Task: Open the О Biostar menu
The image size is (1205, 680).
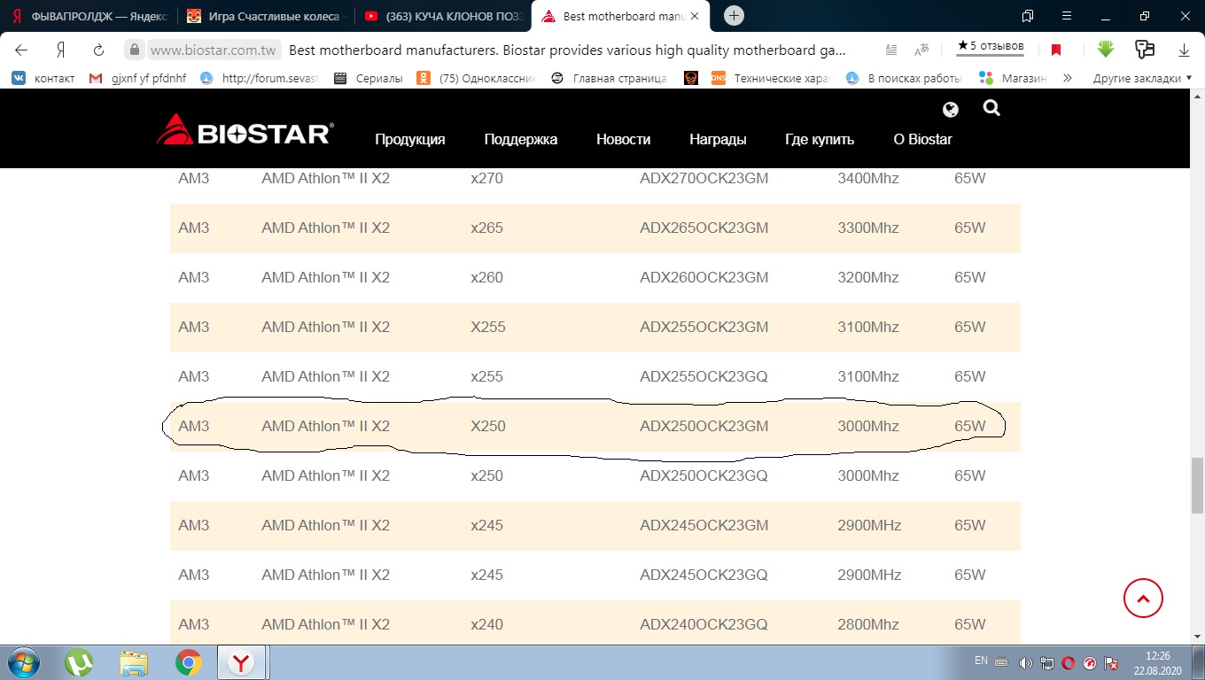Action: [923, 139]
